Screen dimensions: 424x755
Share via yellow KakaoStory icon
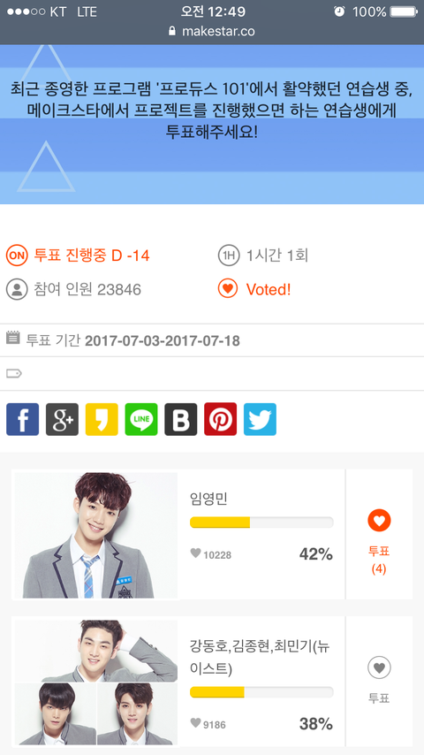[x=102, y=419]
